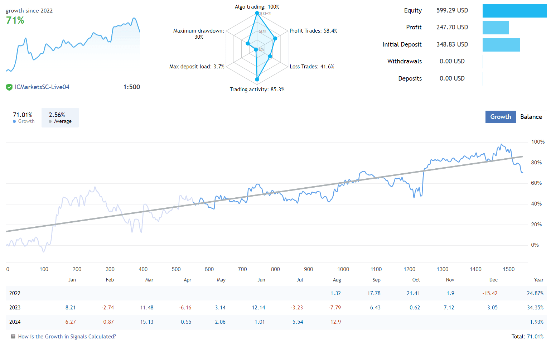The image size is (551, 342).
Task: Click the Profit Trades vertex on the radar chart
Action: (x=275, y=38)
